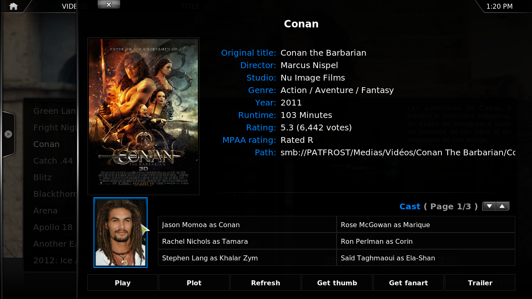This screenshot has height=299, width=532.
Task: Select Another Earth in the movie list
Action: coord(54,244)
